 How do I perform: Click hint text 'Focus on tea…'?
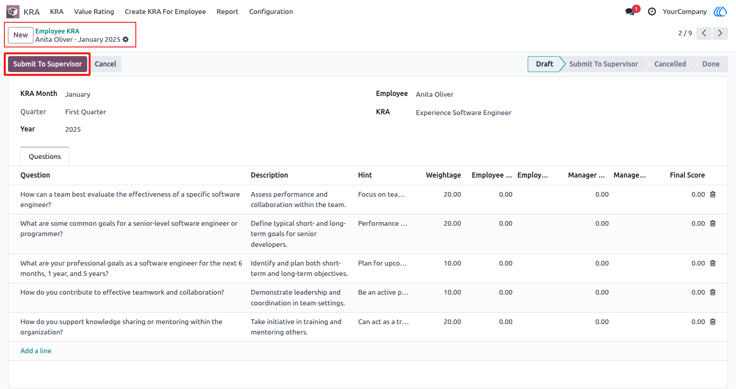381,194
